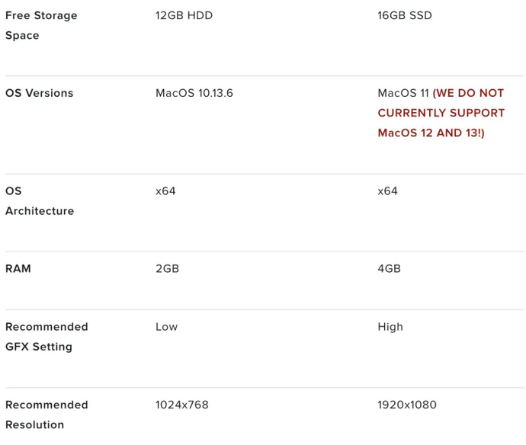The height and width of the screenshot is (445, 526).
Task: Click the 1024x768 resolution value
Action: [181, 405]
